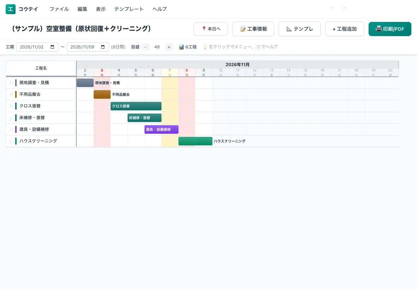Image resolution: width=417 pixels, height=290 pixels.
Task: Jump to today with 本日へ button
Action: pyautogui.click(x=211, y=29)
